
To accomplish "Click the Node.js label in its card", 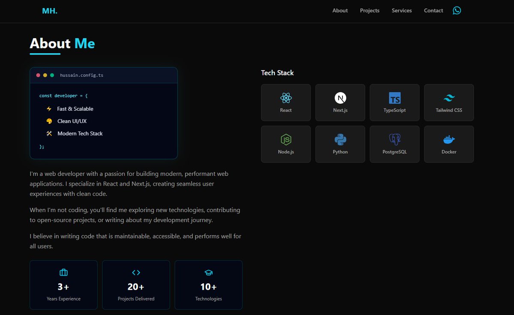I will (x=286, y=152).
